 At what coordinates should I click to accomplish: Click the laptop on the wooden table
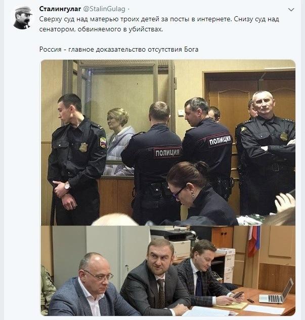tap(277, 292)
